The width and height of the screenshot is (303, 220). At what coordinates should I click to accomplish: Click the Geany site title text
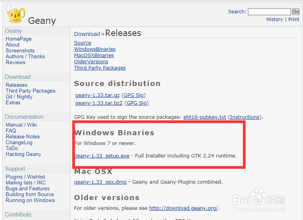(x=42, y=21)
